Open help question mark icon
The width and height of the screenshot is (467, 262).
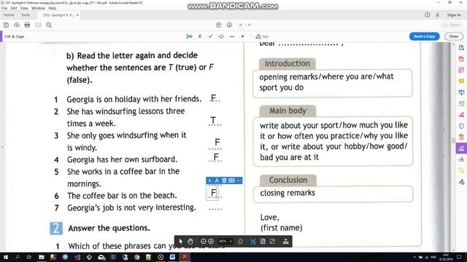(x=428, y=15)
